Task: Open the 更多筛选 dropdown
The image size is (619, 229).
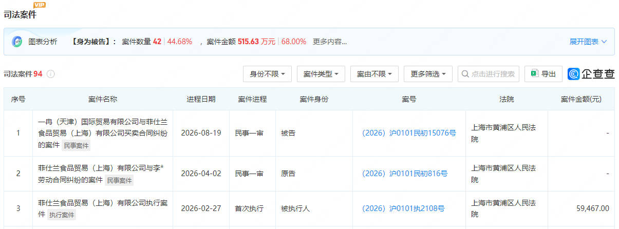Action: click(x=428, y=74)
